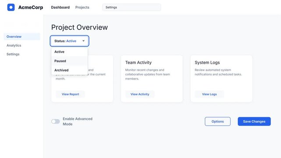
Task: Click the Options button
Action: (x=217, y=122)
